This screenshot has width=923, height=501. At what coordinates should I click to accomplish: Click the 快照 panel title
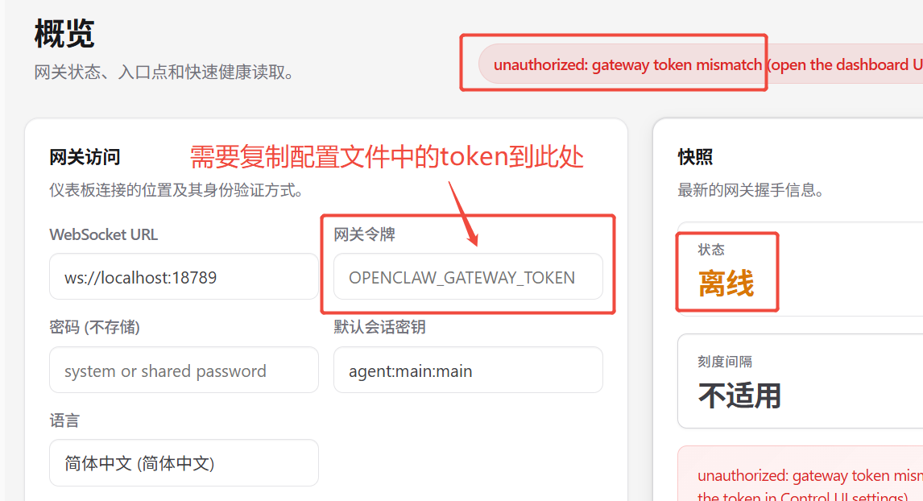pos(695,157)
